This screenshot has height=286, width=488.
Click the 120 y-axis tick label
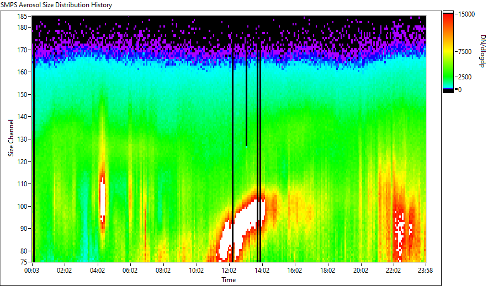tap(22, 162)
